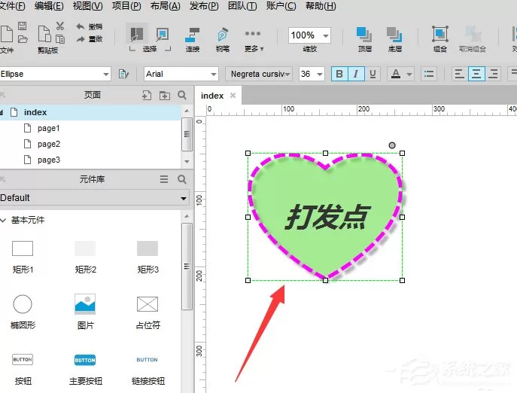This screenshot has width=517, height=393.
Task: Search the widget library (元件库)
Action: (182, 179)
